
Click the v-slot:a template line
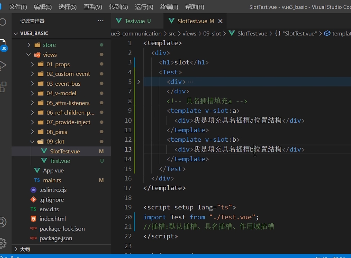click(x=203, y=111)
